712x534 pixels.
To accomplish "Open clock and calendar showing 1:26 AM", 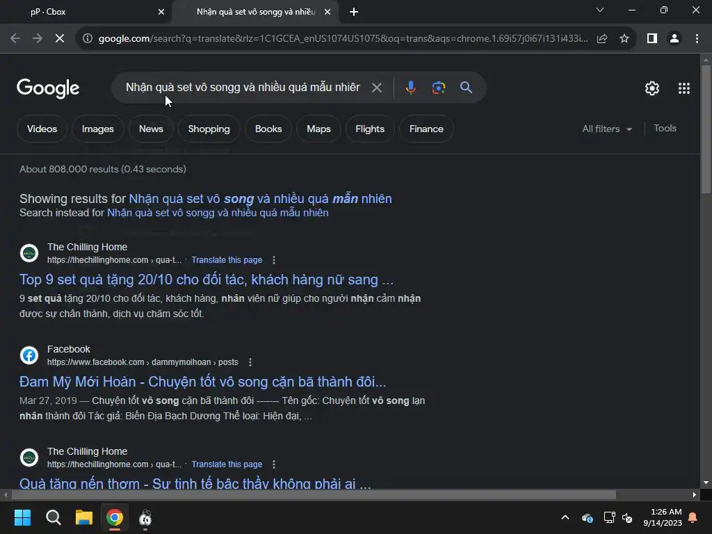I will (x=662, y=517).
